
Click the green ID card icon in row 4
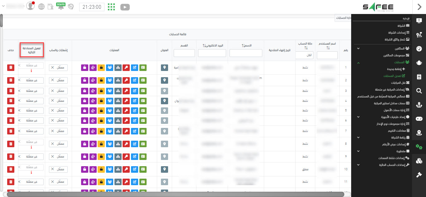tap(143, 101)
